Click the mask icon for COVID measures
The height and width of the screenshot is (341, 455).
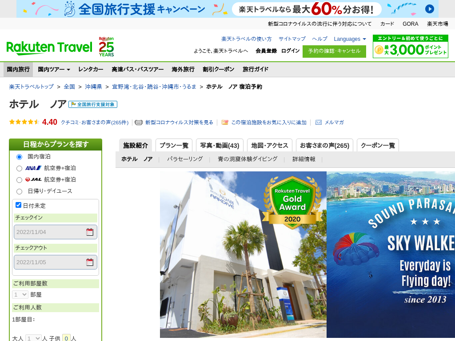(x=139, y=123)
